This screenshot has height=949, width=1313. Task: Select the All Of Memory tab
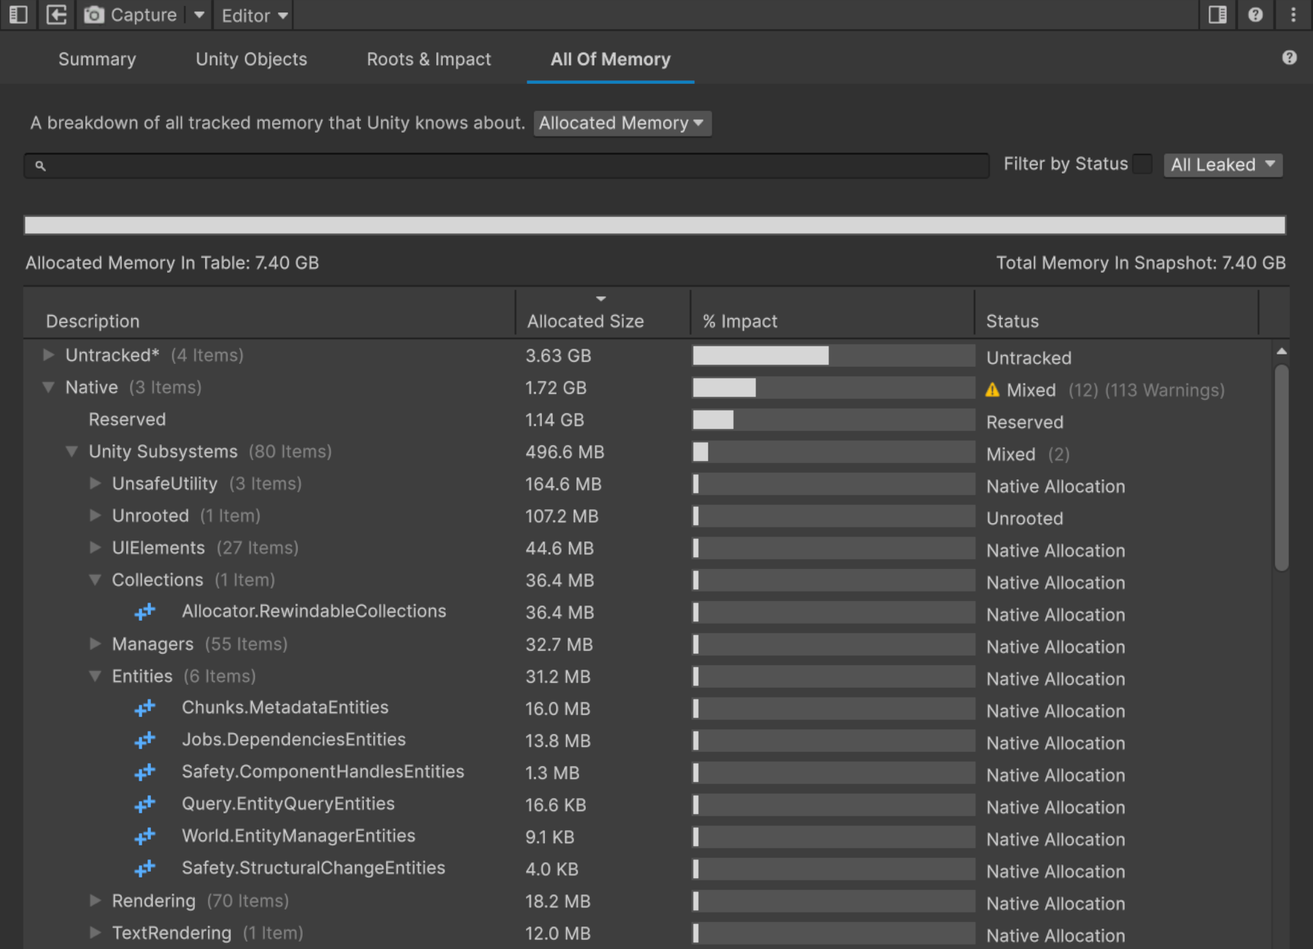(x=611, y=59)
